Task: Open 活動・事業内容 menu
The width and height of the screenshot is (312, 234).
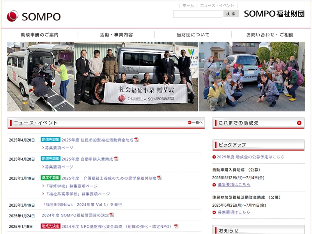Action: (116, 35)
